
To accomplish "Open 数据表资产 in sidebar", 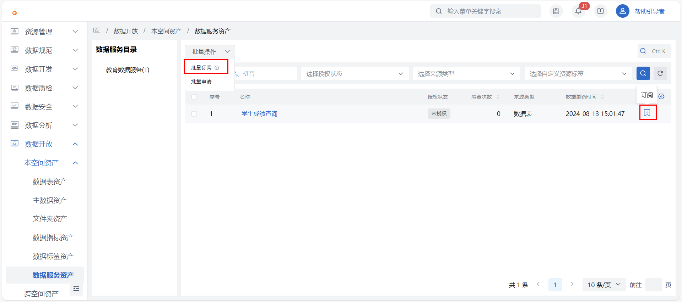I will pyautogui.click(x=50, y=181).
